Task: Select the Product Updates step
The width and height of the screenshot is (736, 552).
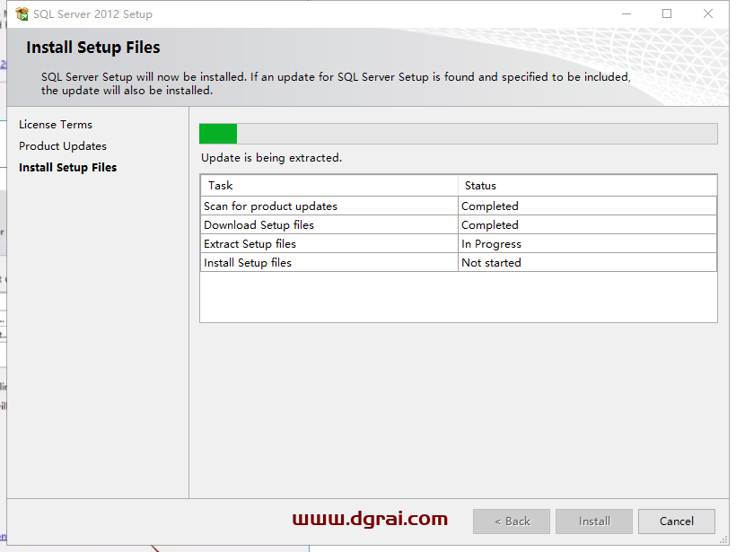Action: 63,146
